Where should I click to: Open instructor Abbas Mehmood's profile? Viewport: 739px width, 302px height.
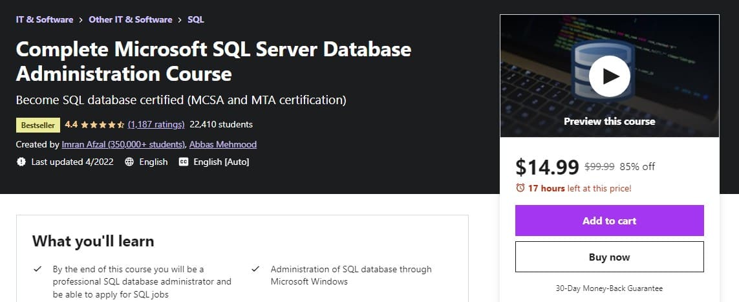pyautogui.click(x=223, y=144)
